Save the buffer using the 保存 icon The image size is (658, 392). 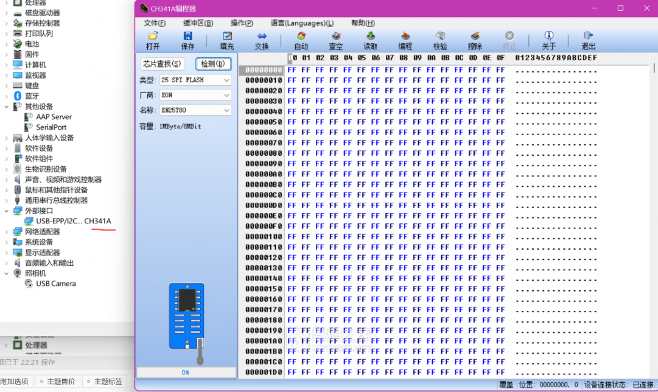[x=187, y=39]
